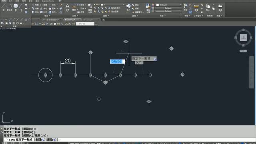Click the Array tool dropdown arrow
This screenshot has height=144, width=256.
[x=57, y=12]
